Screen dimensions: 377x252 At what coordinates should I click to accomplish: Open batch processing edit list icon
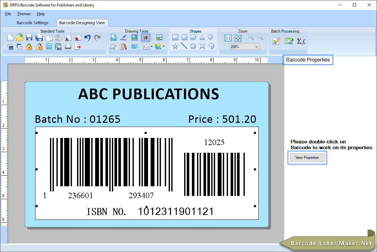tap(276, 41)
